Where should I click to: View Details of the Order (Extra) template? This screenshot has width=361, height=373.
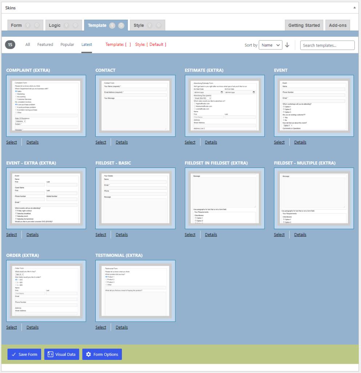32,327
